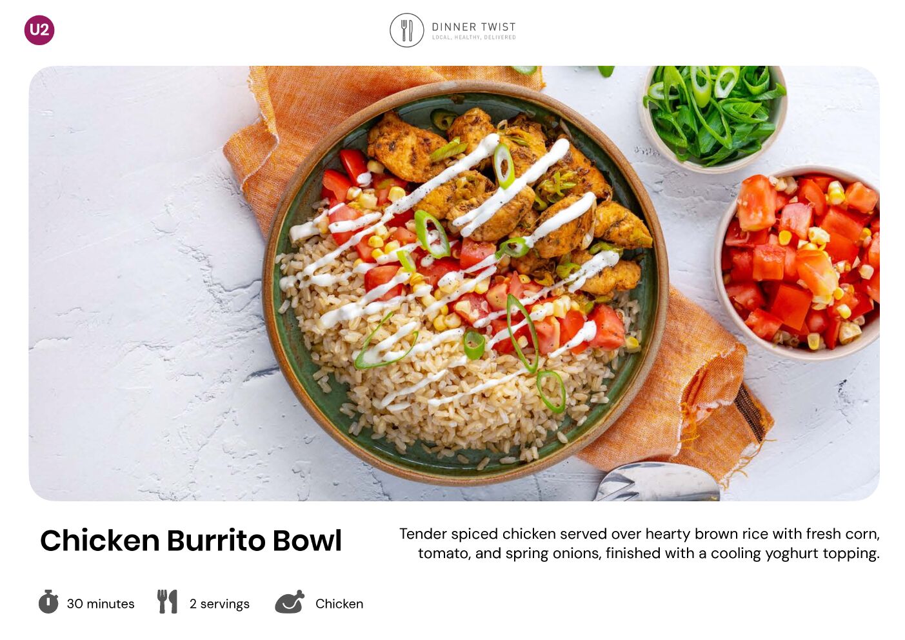The height and width of the screenshot is (640, 905).
Task: Click the Dinner Twist fork and knife logo
Action: tap(407, 30)
